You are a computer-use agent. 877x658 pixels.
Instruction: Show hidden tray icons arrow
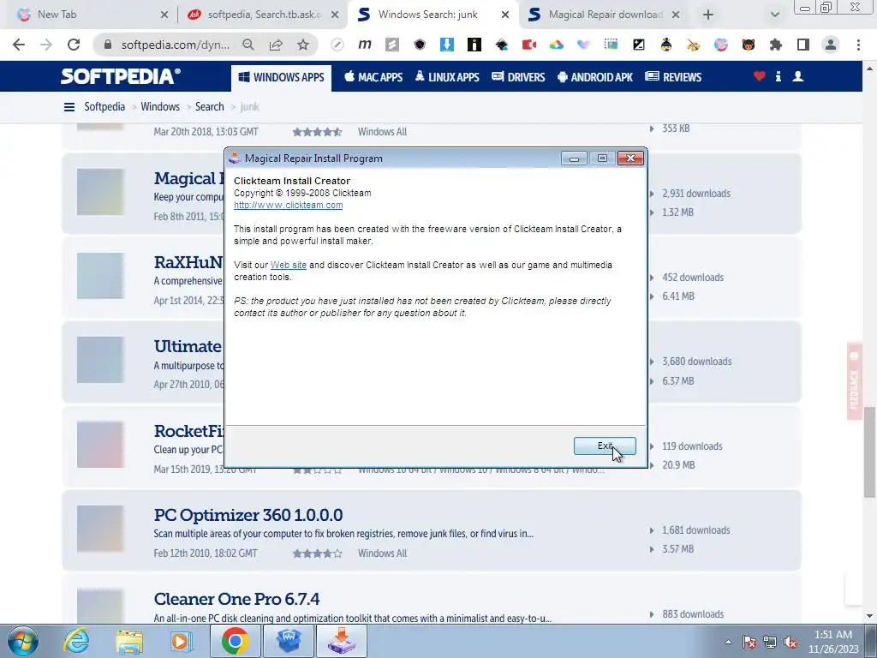[x=728, y=642]
